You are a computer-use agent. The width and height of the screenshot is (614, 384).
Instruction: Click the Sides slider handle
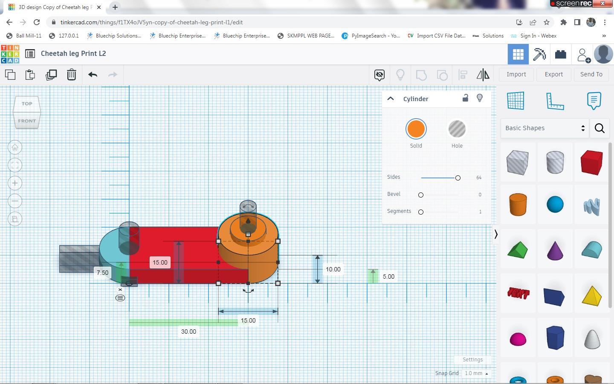(x=458, y=178)
